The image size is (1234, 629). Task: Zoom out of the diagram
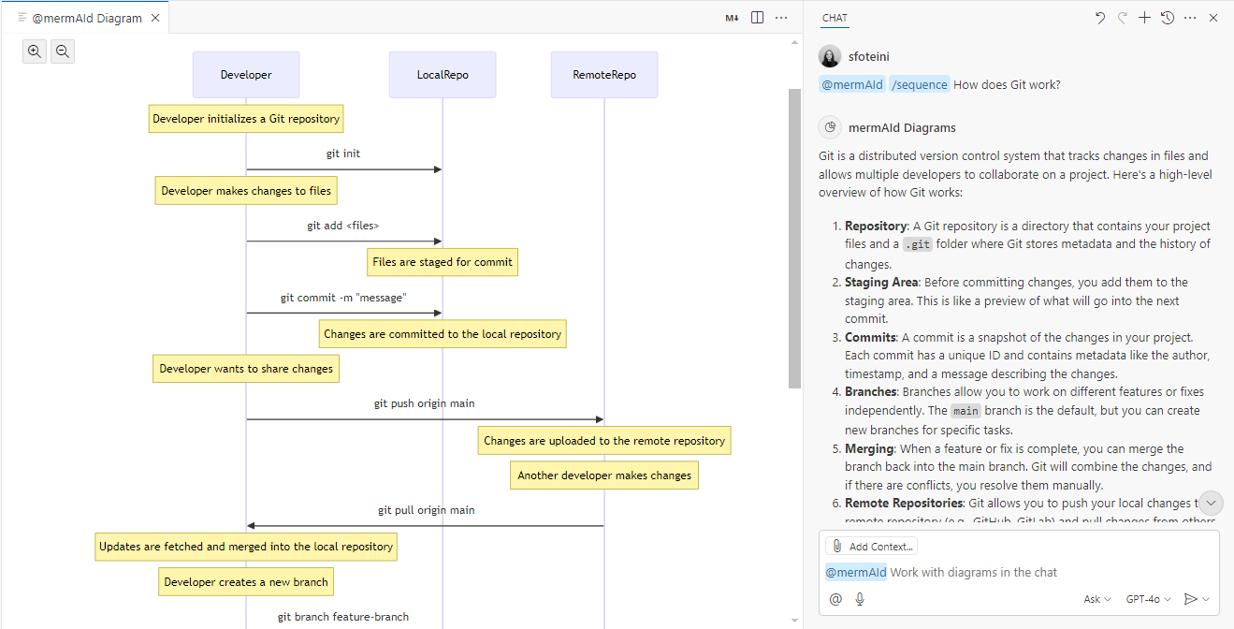63,52
